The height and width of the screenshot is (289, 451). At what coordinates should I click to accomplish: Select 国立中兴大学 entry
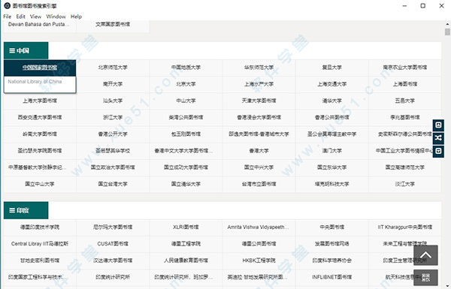tap(259, 167)
